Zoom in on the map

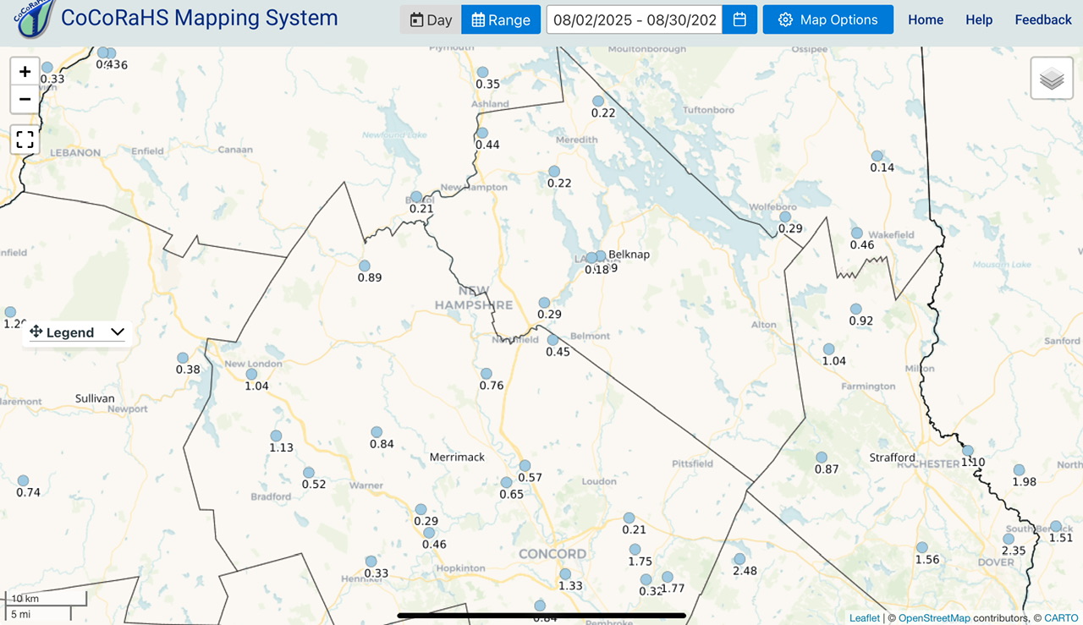pos(25,71)
